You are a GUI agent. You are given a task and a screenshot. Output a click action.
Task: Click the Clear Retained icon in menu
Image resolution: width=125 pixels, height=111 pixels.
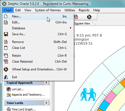pos(6,62)
